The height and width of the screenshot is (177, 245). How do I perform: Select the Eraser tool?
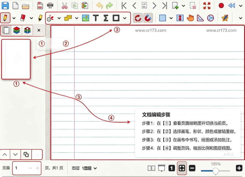pos(23,18)
